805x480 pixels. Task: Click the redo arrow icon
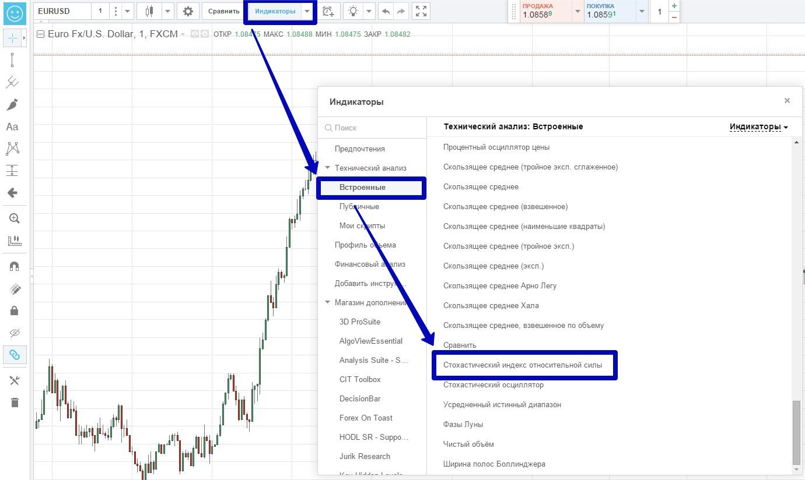tap(401, 11)
